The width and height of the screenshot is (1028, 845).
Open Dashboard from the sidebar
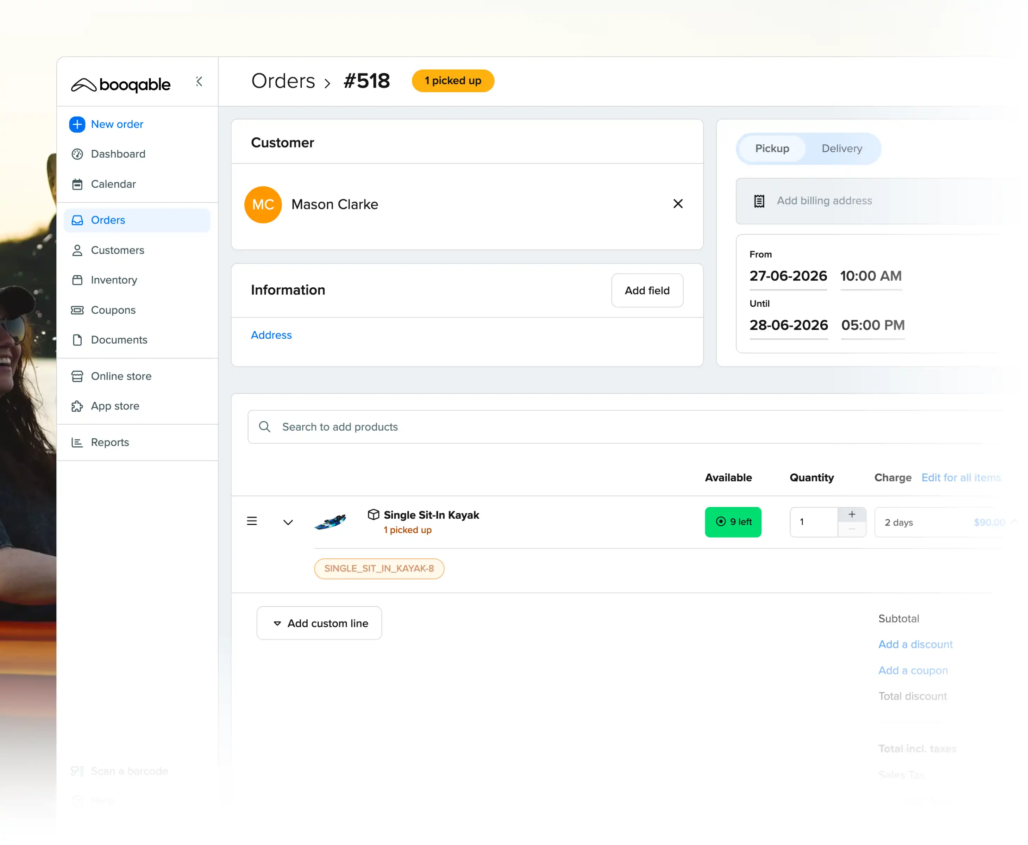point(118,154)
